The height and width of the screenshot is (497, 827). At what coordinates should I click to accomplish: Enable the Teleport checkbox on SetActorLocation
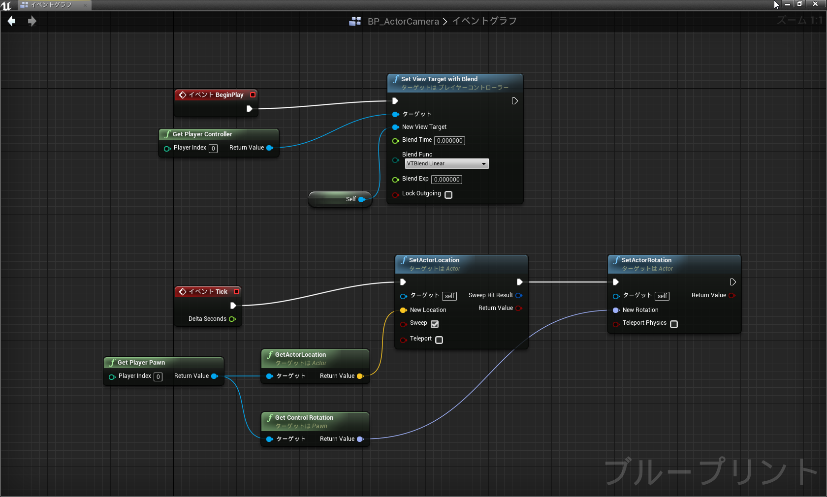[439, 340]
